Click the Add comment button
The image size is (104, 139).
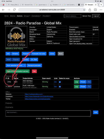tap(96, 112)
